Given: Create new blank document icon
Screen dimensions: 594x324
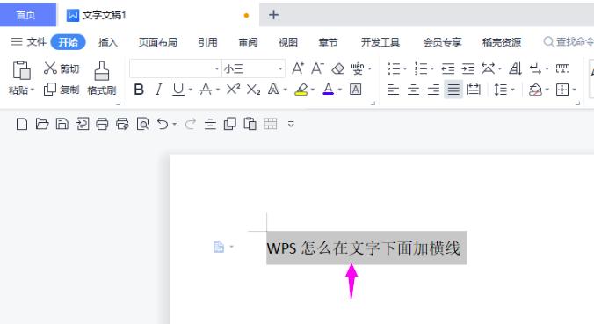Looking at the screenshot, I should point(22,124).
